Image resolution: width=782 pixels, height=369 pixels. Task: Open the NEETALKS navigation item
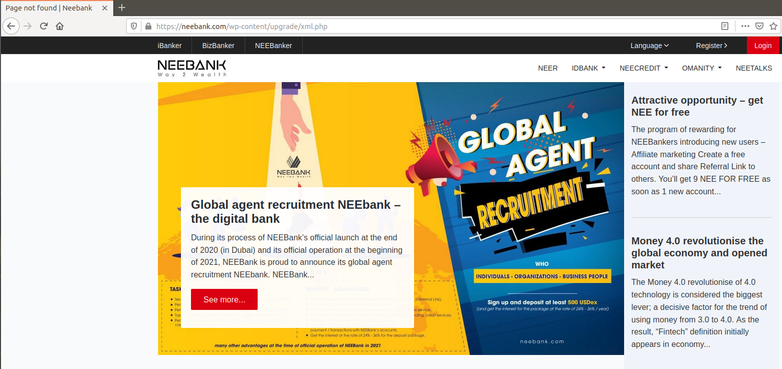click(x=754, y=68)
